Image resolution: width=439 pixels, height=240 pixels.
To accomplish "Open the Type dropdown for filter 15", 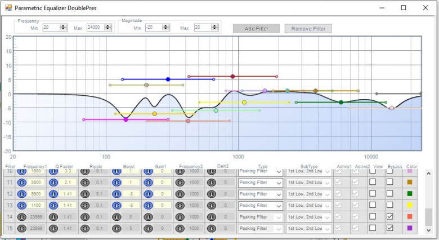I will coord(261,229).
